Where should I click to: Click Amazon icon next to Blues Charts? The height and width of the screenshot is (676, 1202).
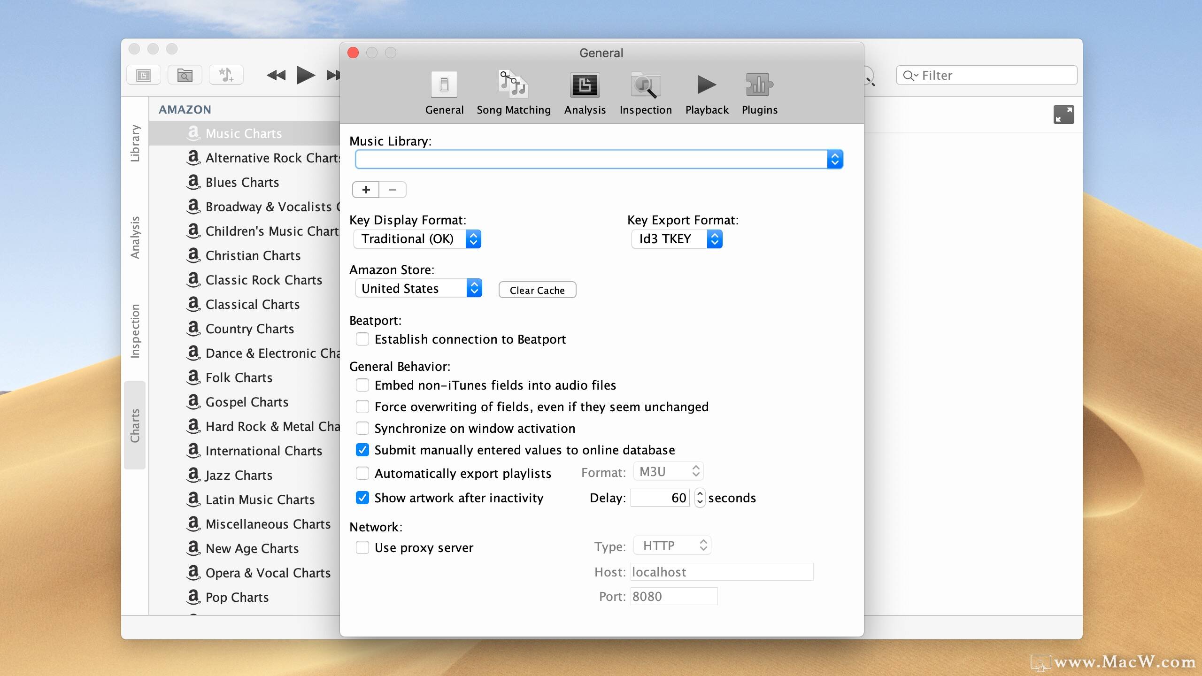pyautogui.click(x=193, y=182)
